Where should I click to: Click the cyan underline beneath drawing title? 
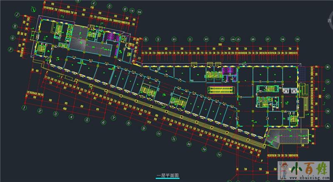(x=167, y=179)
